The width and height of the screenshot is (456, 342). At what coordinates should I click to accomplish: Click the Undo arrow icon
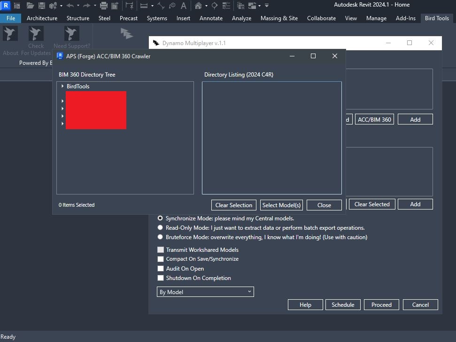point(70,5)
